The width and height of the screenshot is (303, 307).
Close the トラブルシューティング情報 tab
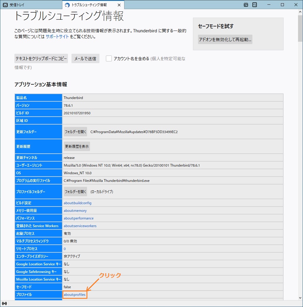119,5
